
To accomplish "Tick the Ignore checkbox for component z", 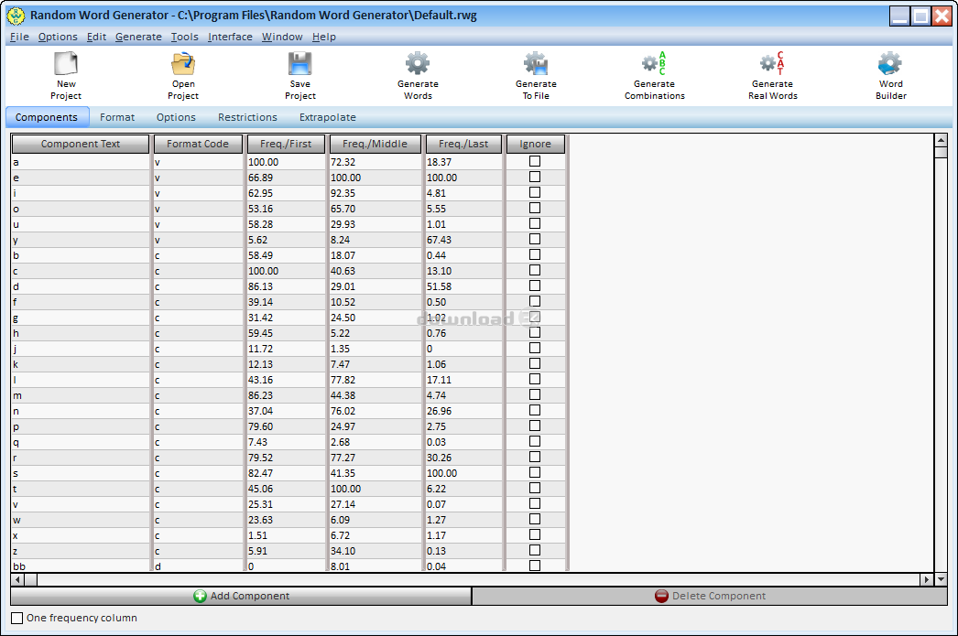I will (535, 550).
